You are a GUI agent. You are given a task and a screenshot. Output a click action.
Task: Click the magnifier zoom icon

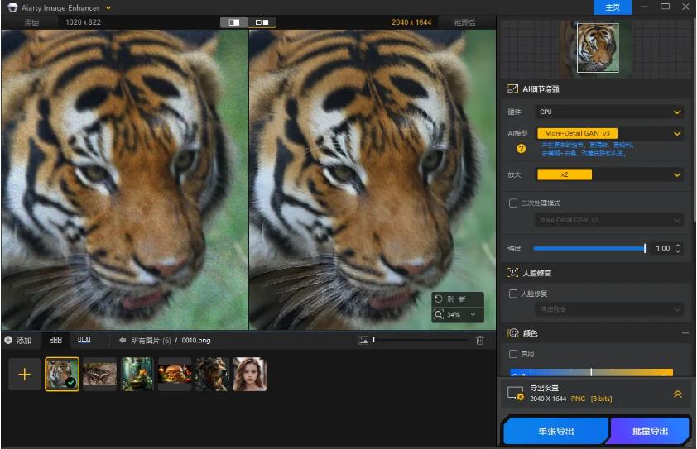click(439, 314)
